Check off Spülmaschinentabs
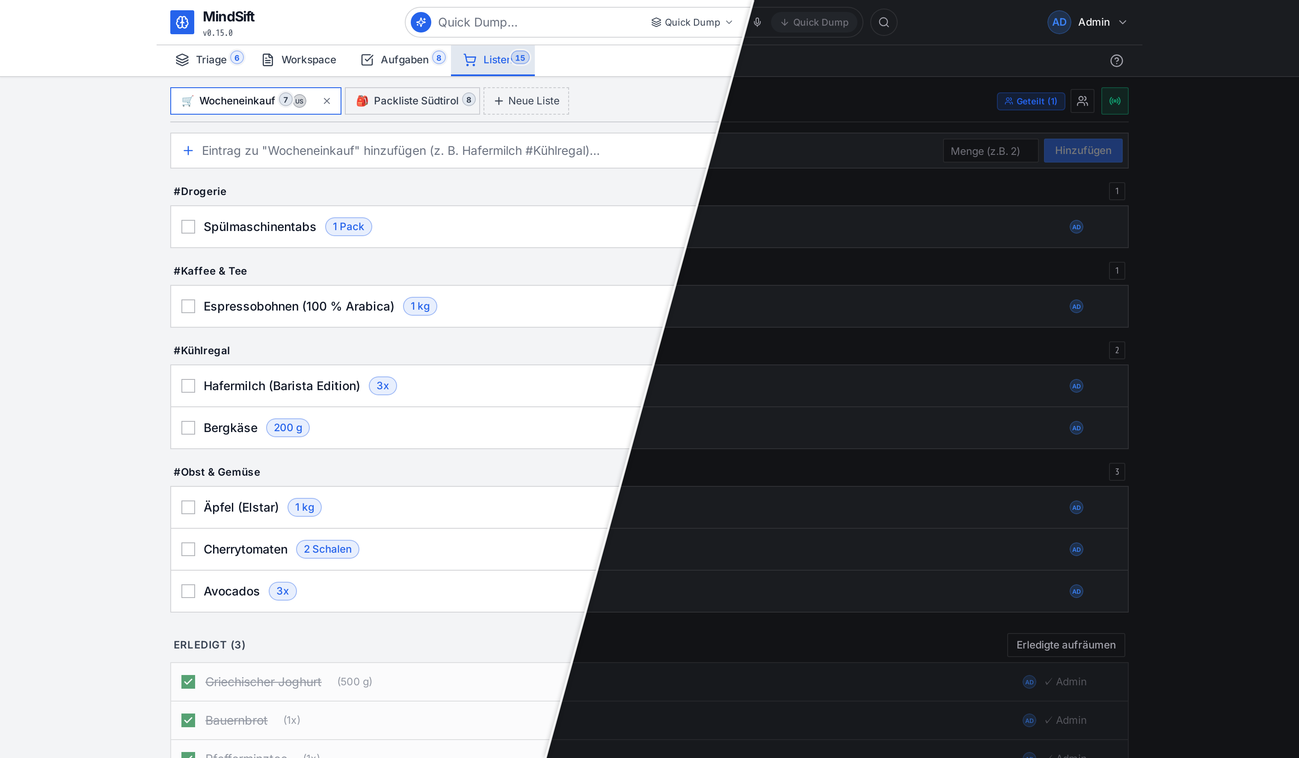 pyautogui.click(x=188, y=227)
